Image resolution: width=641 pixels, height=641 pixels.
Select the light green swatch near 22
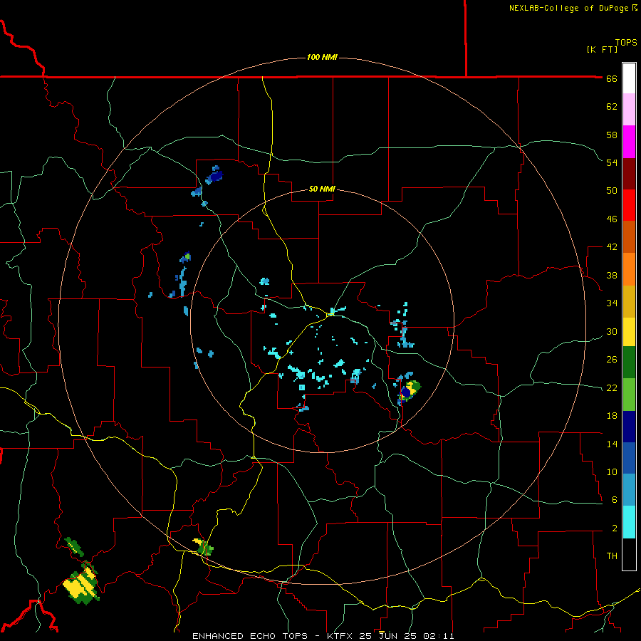tap(629, 395)
